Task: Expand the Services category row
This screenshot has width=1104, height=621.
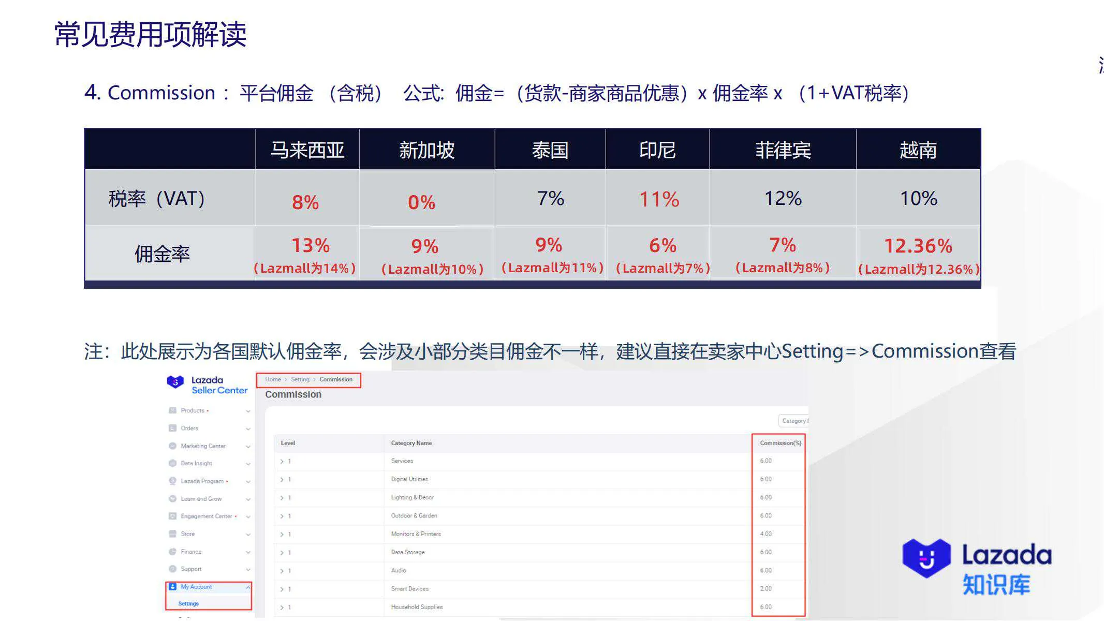Action: tap(283, 461)
